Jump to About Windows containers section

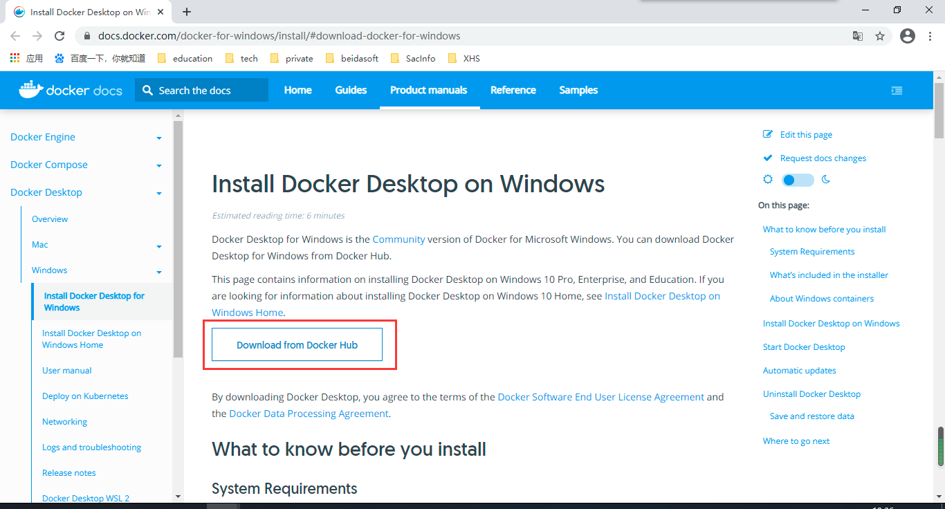click(x=822, y=298)
